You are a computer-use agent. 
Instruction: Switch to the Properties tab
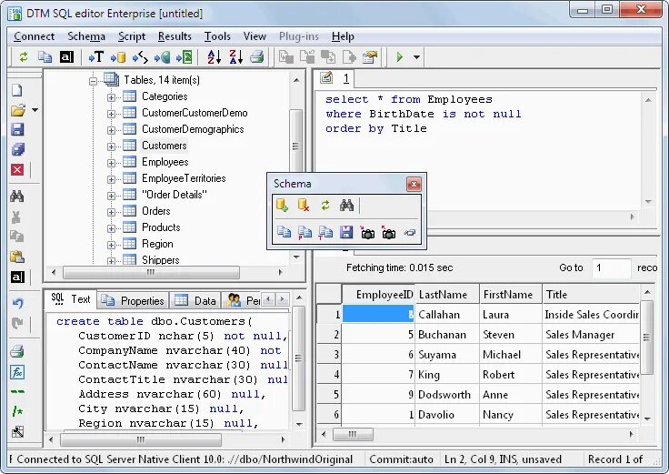(x=133, y=300)
